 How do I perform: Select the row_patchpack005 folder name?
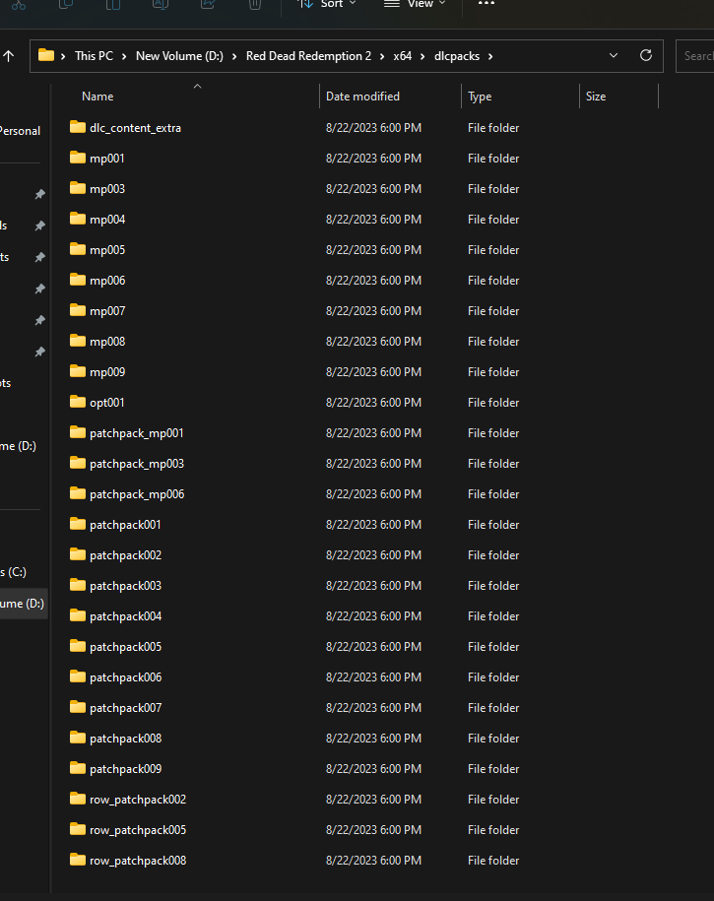[x=138, y=829]
